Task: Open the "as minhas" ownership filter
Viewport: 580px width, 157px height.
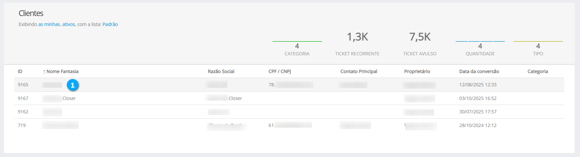Action: click(x=49, y=24)
